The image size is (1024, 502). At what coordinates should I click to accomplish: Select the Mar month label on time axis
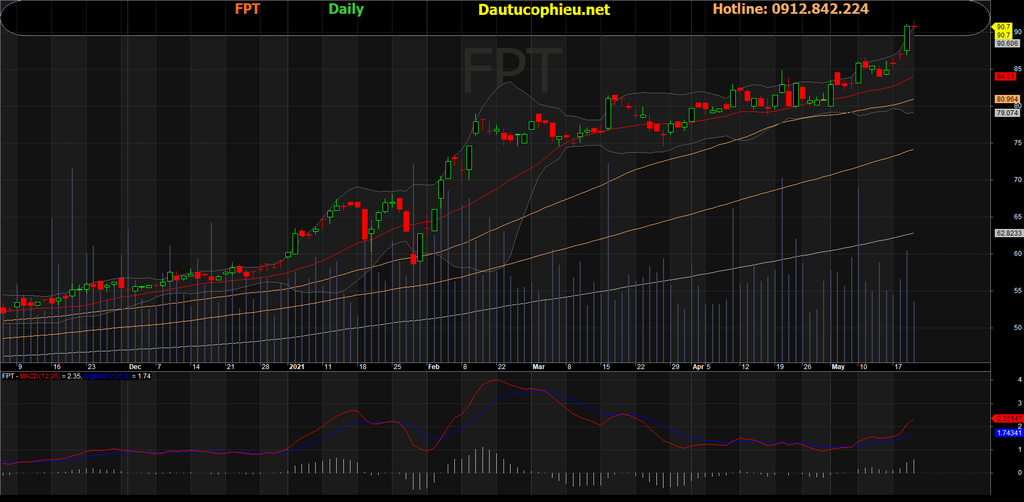point(539,367)
